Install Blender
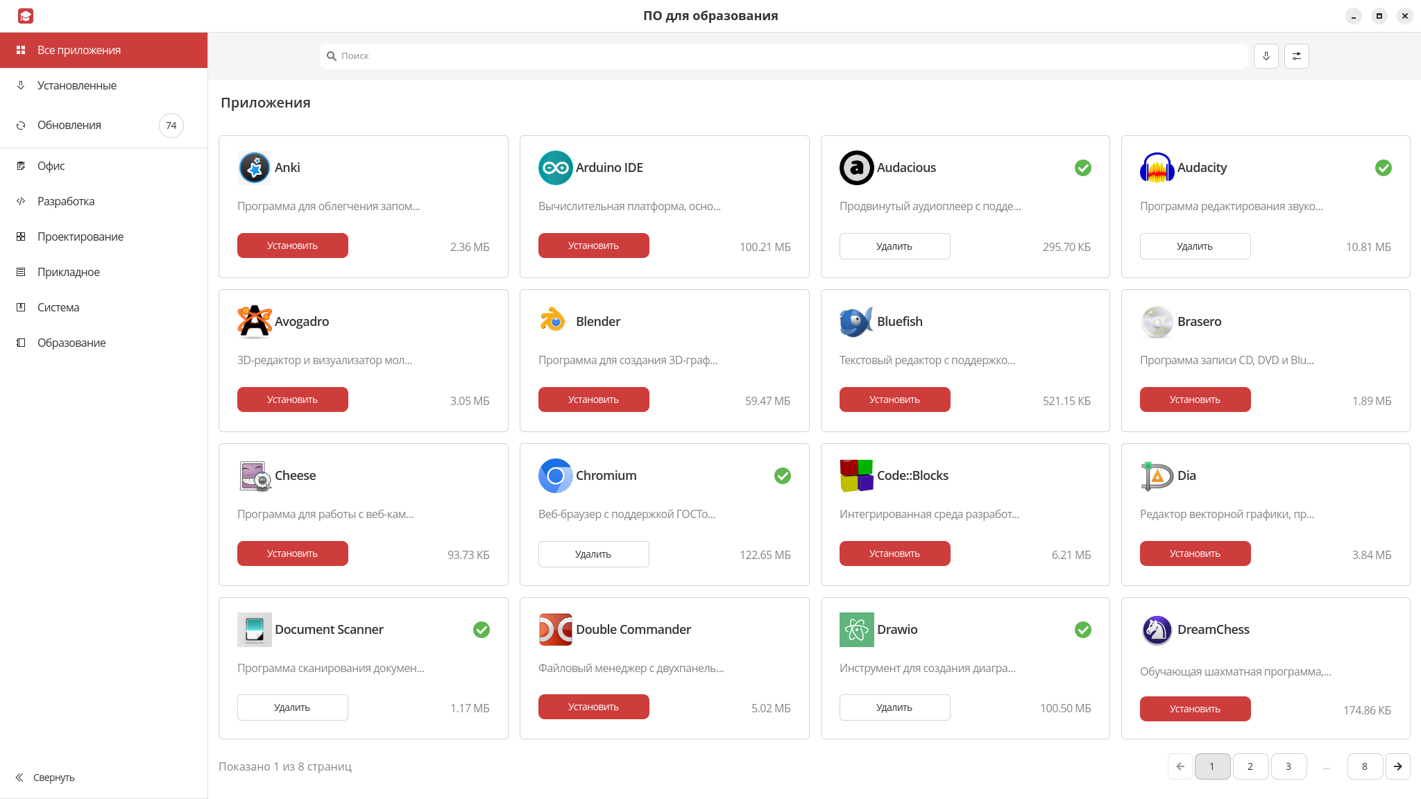1421x799 pixels. click(594, 399)
